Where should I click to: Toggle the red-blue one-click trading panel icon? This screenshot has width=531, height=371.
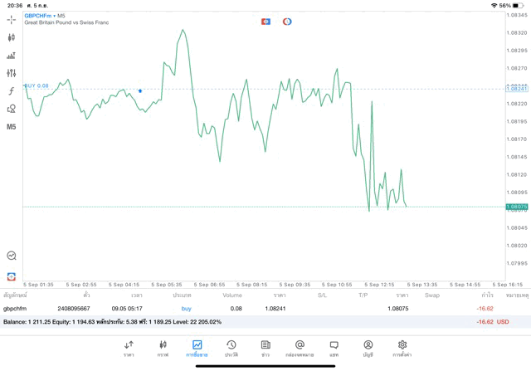(265, 22)
